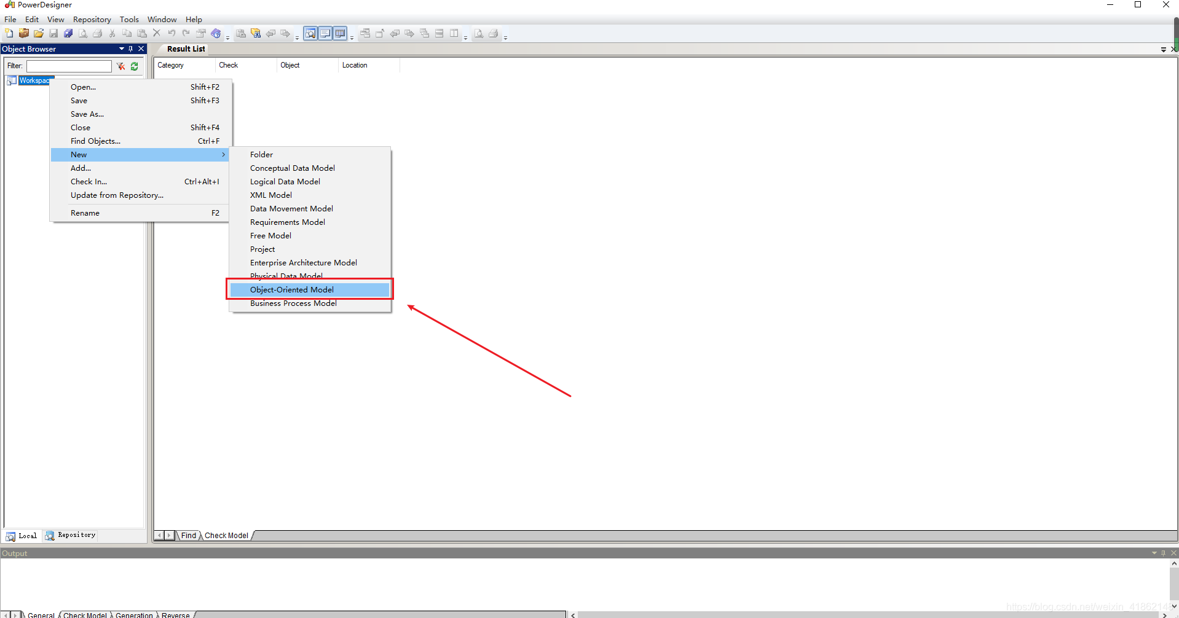This screenshot has width=1179, height=618.
Task: Select Object-Oriented Model entry
Action: (x=310, y=289)
